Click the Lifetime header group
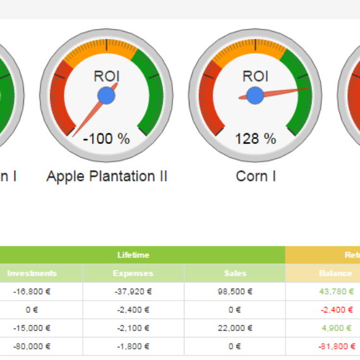This screenshot has height=360, width=360. pyautogui.click(x=133, y=255)
